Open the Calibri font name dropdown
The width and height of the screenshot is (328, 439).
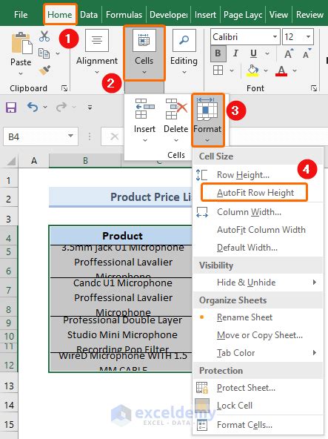[x=275, y=36]
